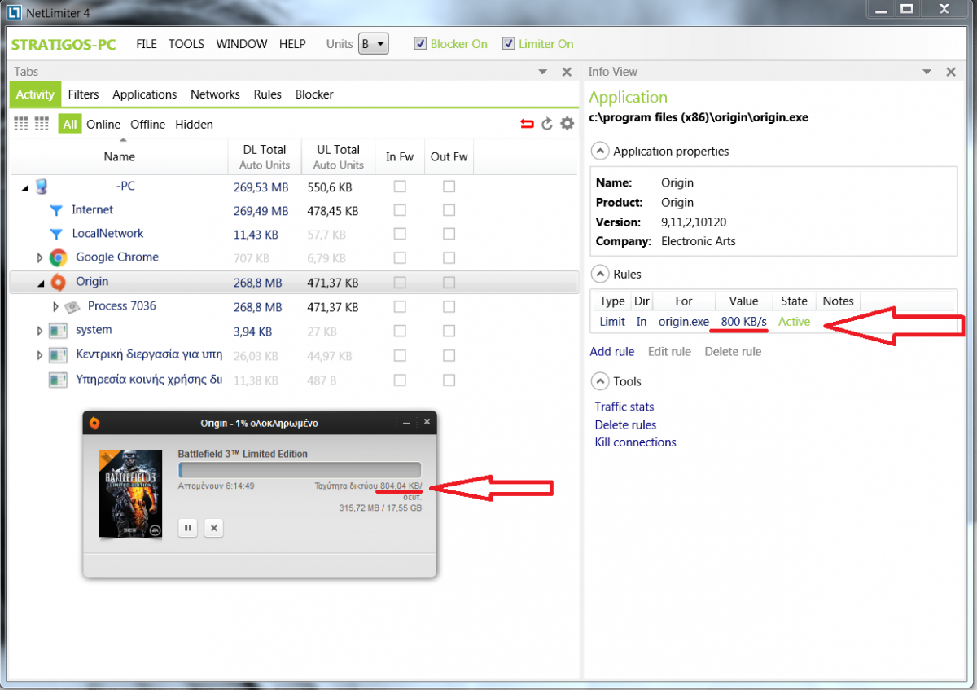
Task: Open the WINDOW menu
Action: coord(242,44)
